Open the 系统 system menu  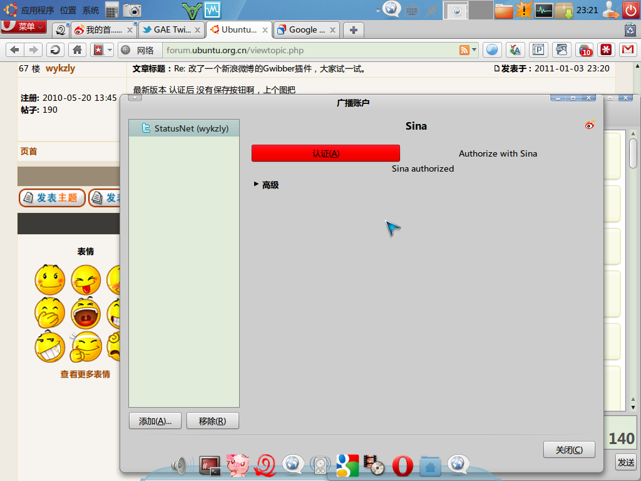pyautogui.click(x=91, y=10)
